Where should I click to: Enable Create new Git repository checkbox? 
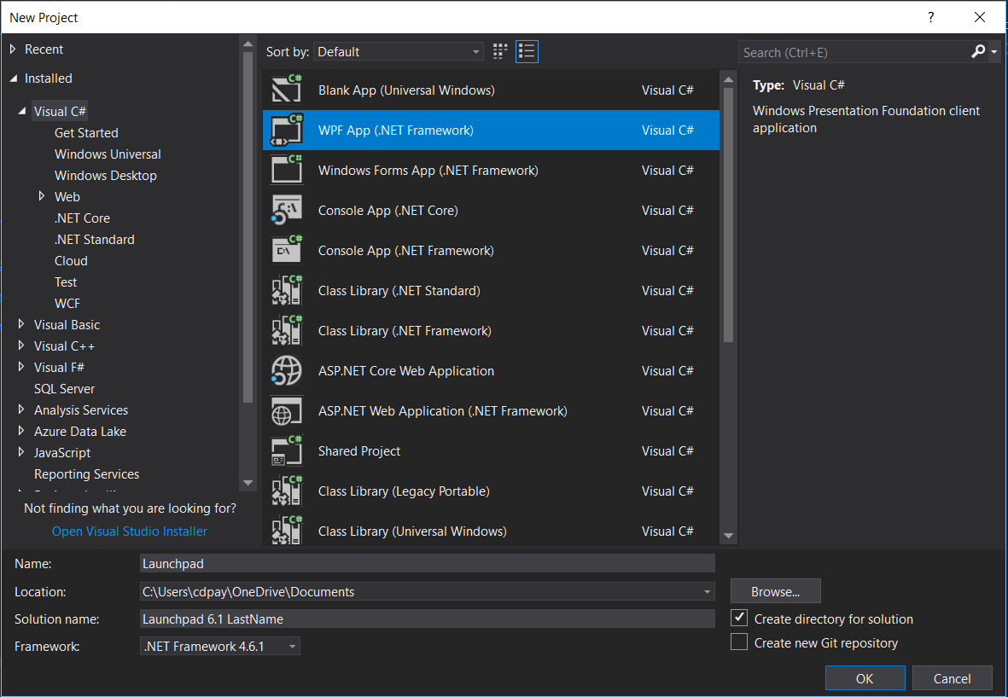point(739,642)
